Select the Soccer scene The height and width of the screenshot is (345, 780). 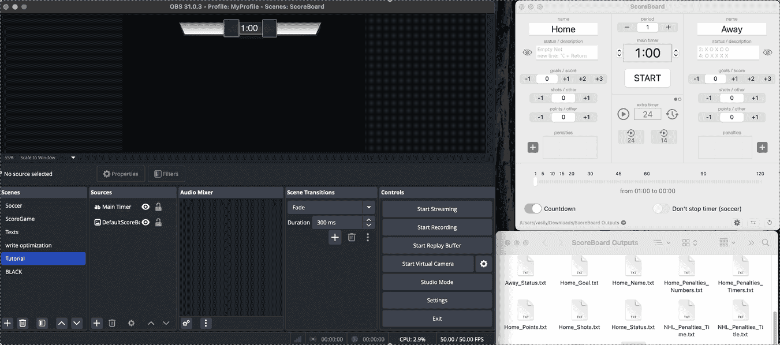click(43, 205)
